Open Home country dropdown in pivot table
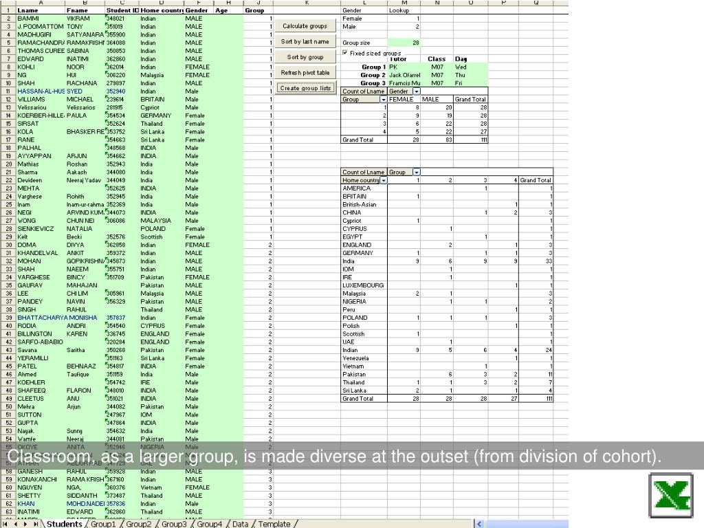This screenshot has width=704, height=528. click(x=384, y=180)
